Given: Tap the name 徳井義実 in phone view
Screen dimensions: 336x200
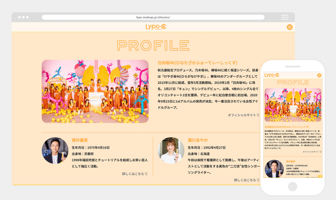Looking at the screenshot, I should [291, 161].
